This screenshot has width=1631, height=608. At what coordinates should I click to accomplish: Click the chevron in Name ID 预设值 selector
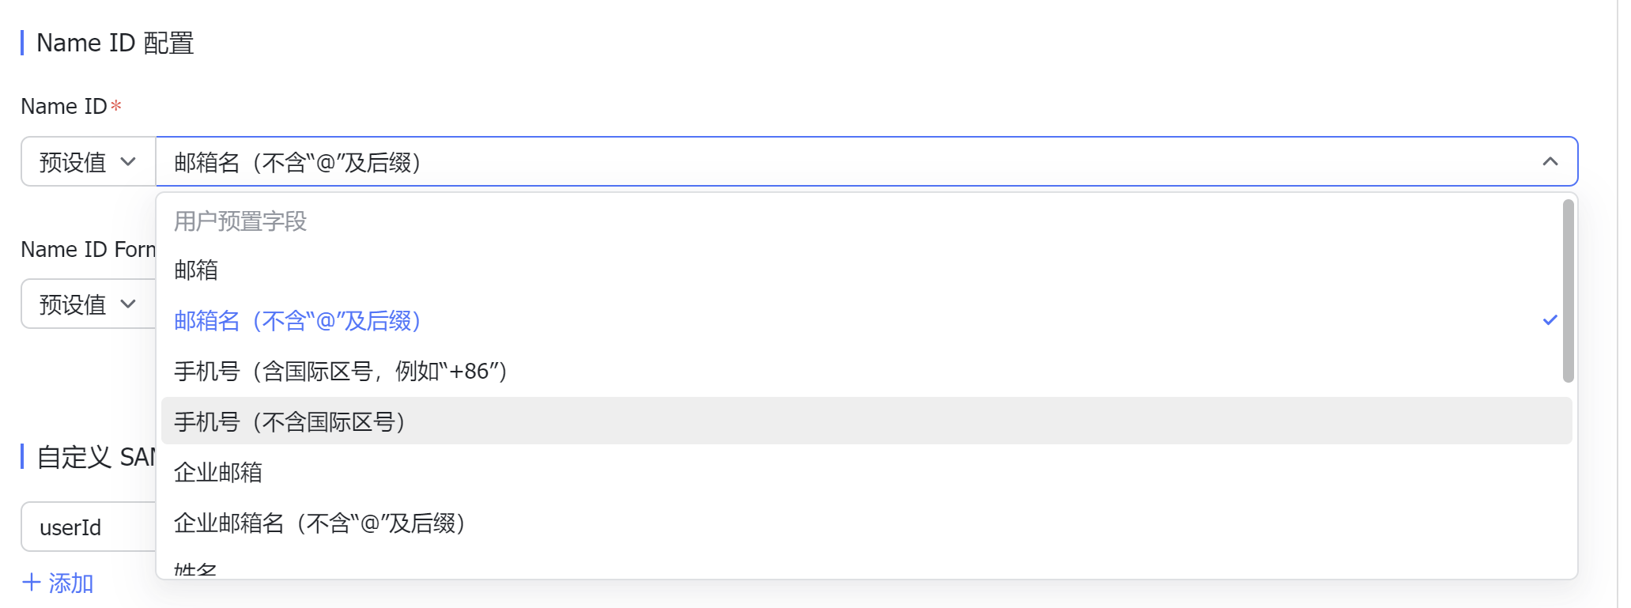[128, 162]
